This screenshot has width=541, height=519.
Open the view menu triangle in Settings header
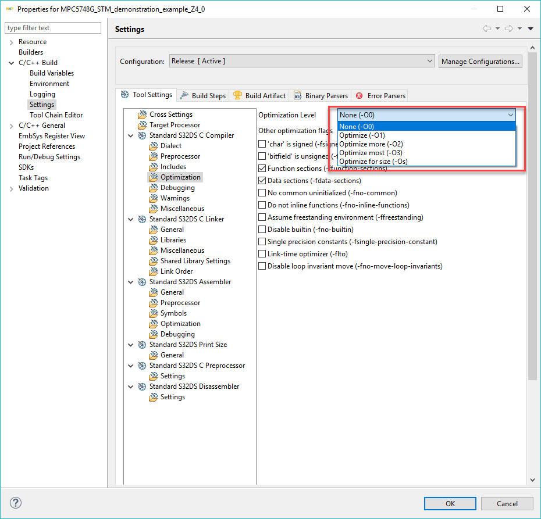[531, 28]
